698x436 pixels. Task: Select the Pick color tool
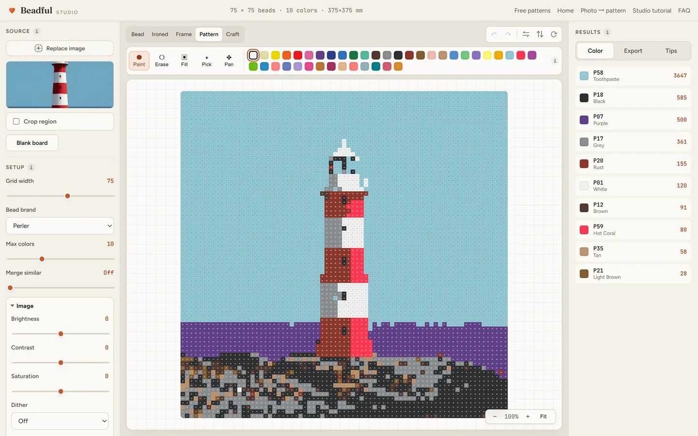click(206, 61)
